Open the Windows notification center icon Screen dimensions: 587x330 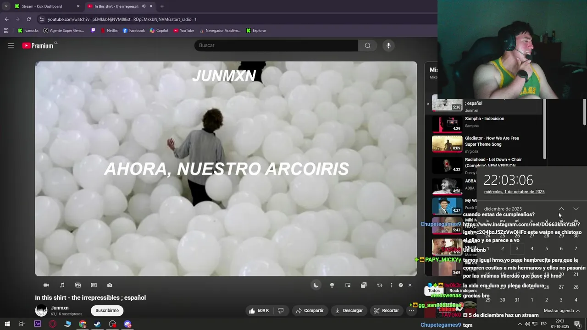(577, 324)
